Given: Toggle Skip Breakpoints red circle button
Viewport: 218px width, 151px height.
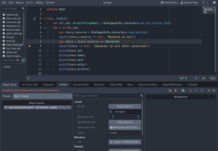Looking at the screenshot, I should pyautogui.click(x=170, y=91).
